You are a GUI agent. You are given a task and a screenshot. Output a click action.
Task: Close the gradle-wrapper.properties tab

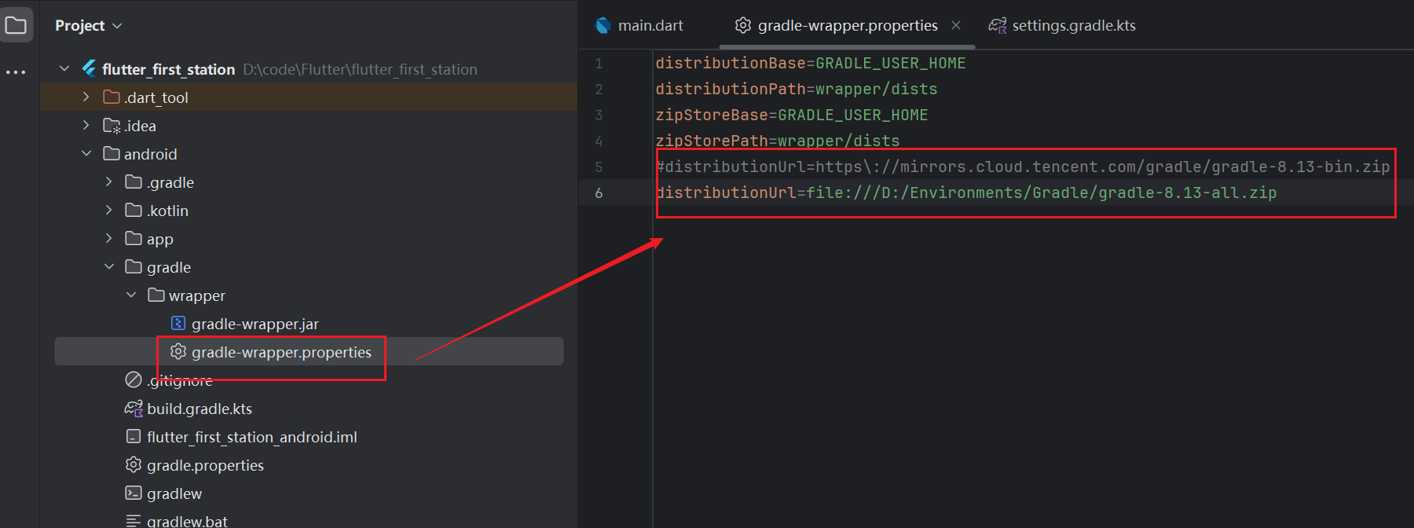956,25
